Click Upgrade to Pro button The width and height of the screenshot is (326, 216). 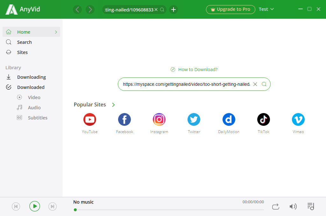pos(230,9)
